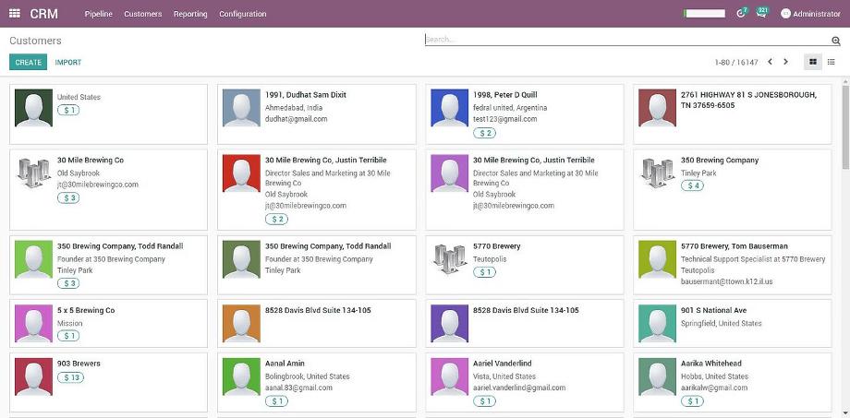Screen dimensions: 850x418
Task: Click the 1-80 / 16147 pager counter
Action: [x=736, y=62]
